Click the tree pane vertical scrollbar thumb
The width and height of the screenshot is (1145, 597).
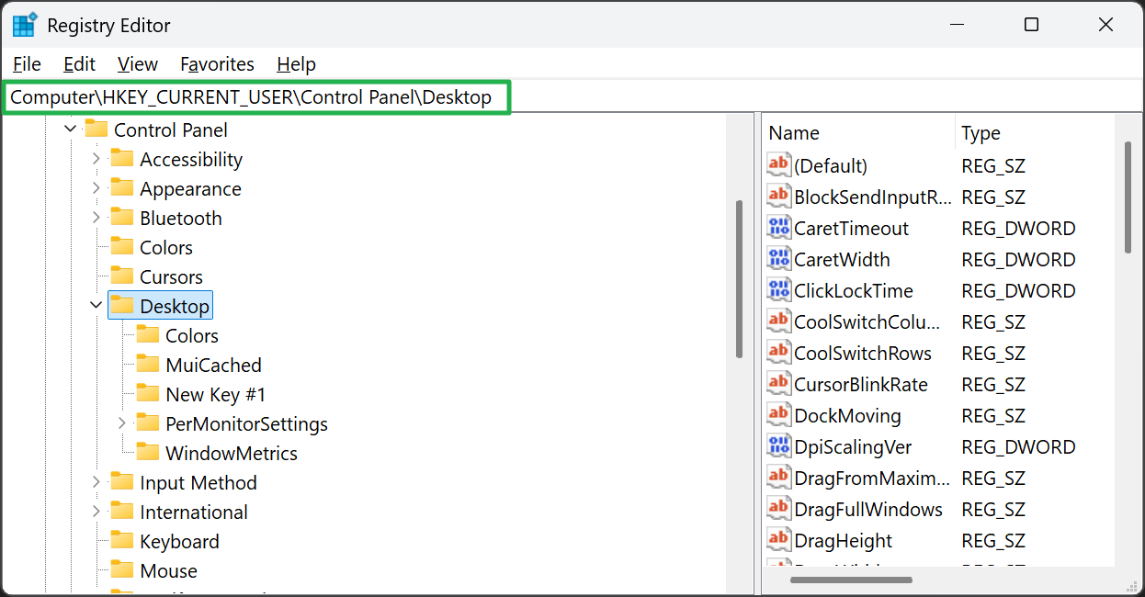pos(739,279)
